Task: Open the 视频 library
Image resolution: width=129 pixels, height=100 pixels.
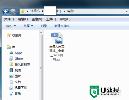Action: pos(18,70)
